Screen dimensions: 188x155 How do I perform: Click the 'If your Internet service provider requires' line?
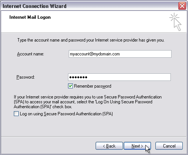[88, 97]
